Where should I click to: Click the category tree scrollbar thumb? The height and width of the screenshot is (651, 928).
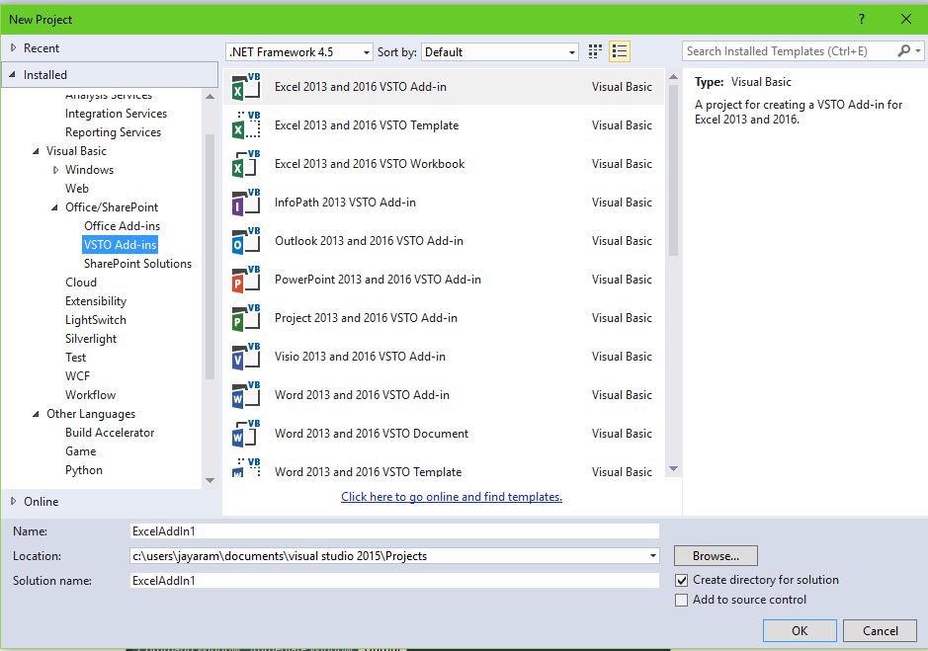point(210,256)
